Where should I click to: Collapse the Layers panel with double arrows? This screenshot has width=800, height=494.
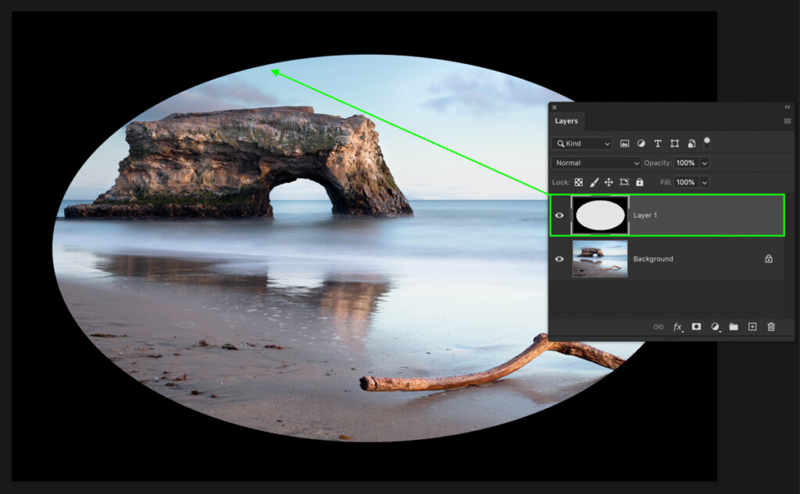pos(787,107)
